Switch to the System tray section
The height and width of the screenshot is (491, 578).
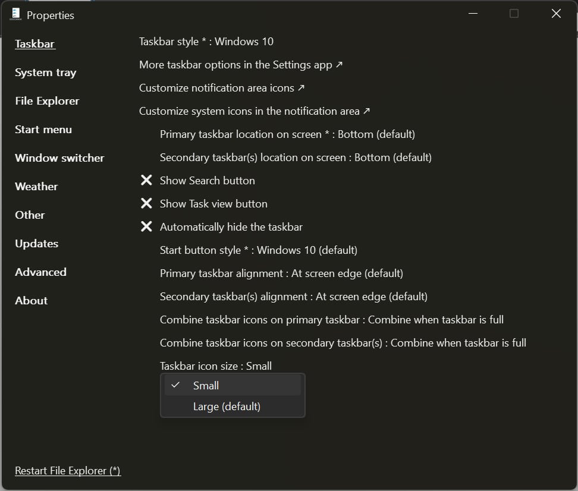click(x=45, y=73)
